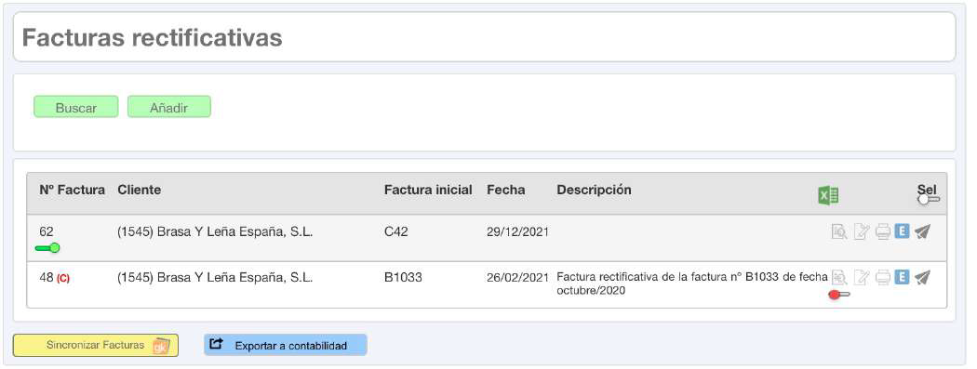Print invoice 48
Viewport: 977px width, 369px height.
click(882, 277)
